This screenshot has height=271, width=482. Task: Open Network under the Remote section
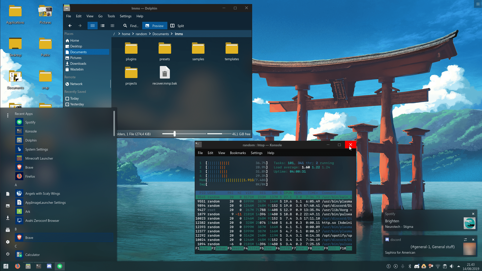pos(76,84)
